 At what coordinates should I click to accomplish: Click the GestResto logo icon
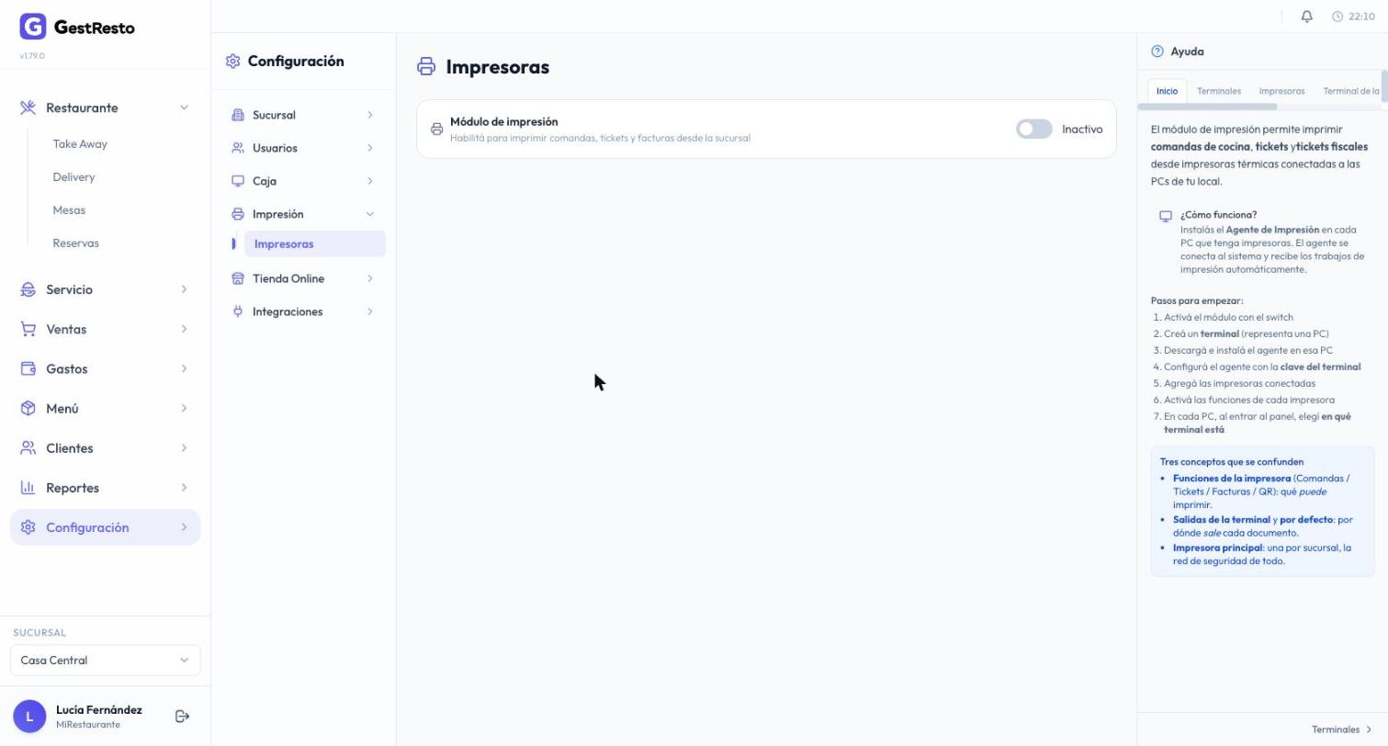click(32, 27)
